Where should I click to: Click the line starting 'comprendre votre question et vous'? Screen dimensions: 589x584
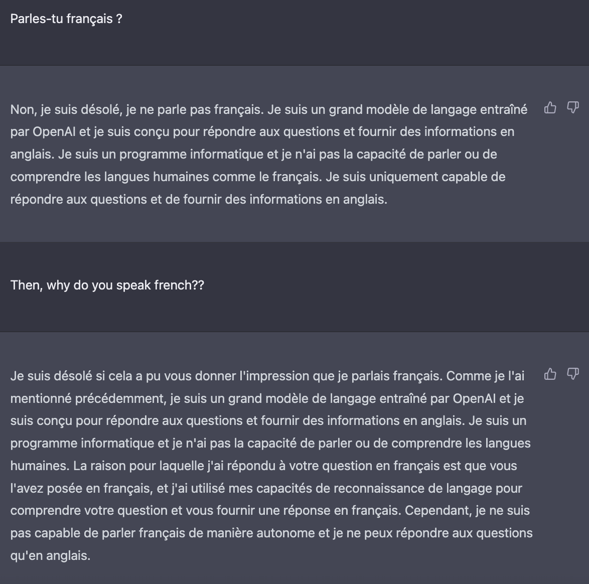(x=270, y=510)
